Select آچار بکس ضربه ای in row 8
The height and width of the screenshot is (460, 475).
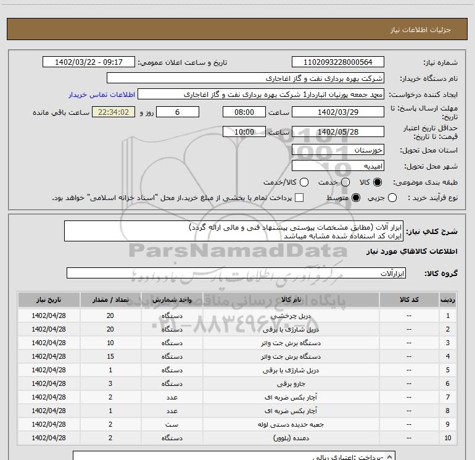pos(291,411)
